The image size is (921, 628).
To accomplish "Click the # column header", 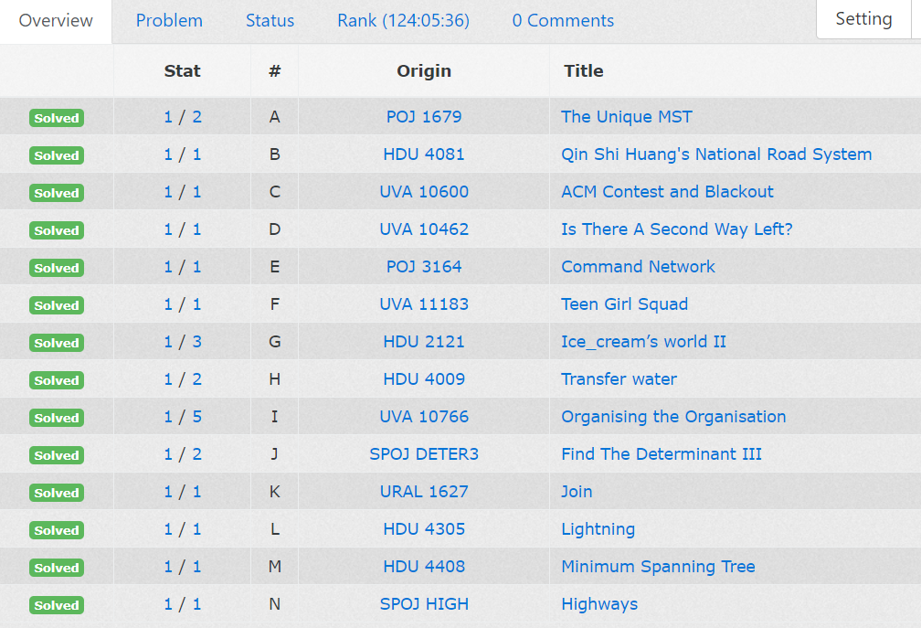I will [274, 71].
